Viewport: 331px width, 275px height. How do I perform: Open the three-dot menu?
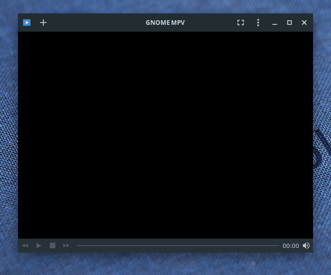point(258,23)
